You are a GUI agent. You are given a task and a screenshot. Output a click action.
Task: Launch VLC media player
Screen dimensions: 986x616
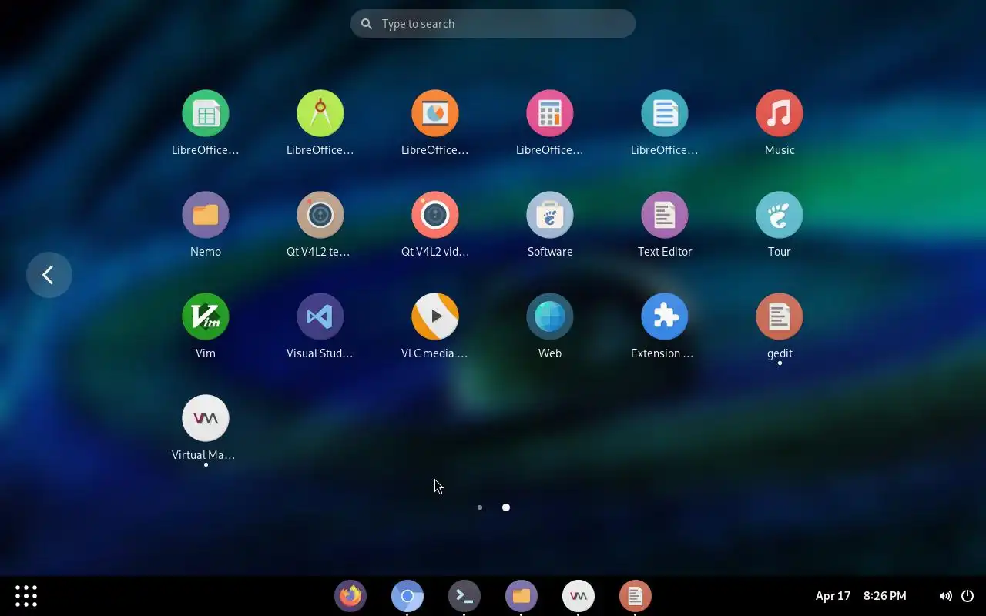tap(435, 316)
